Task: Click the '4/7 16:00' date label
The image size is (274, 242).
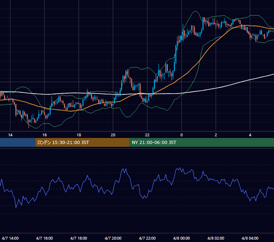Action: coord(45,238)
